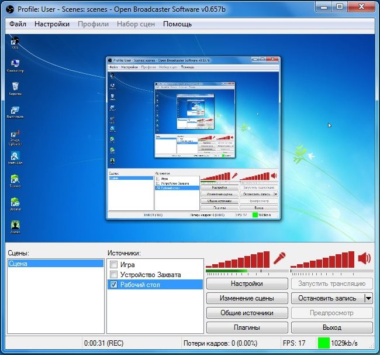Enable the Игра source checkbox
Viewport: 380px width, 355px height.
click(x=113, y=264)
